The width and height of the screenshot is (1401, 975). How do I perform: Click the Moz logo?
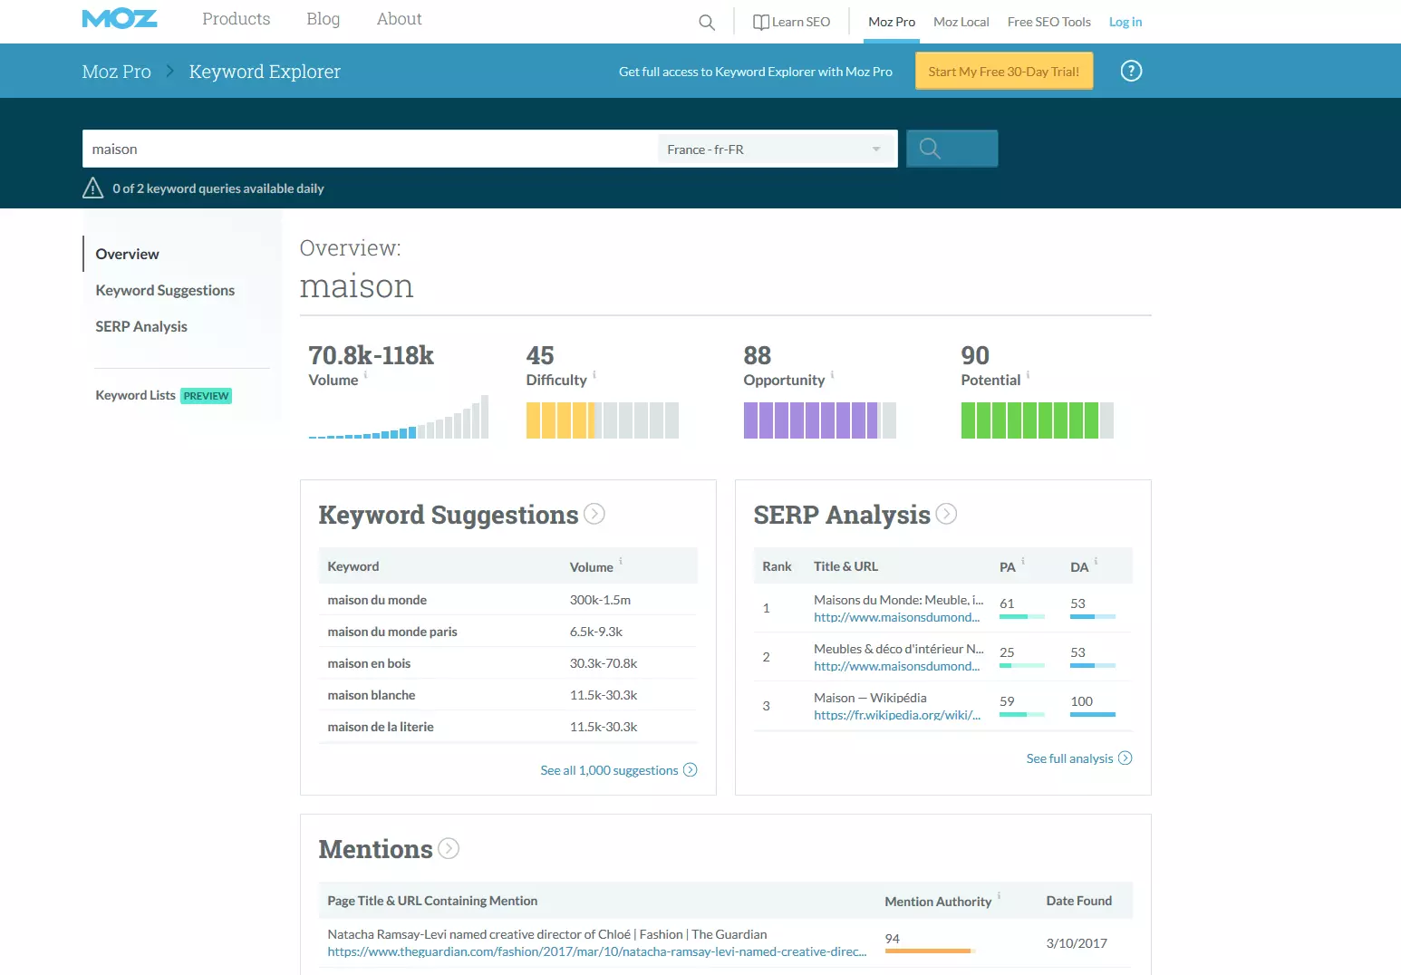120,19
